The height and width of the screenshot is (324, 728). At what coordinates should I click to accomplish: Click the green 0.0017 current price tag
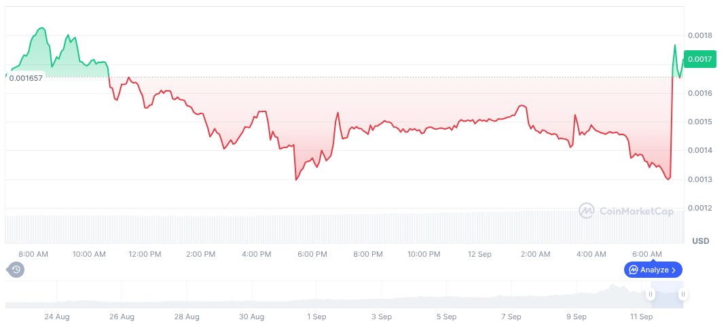point(699,60)
